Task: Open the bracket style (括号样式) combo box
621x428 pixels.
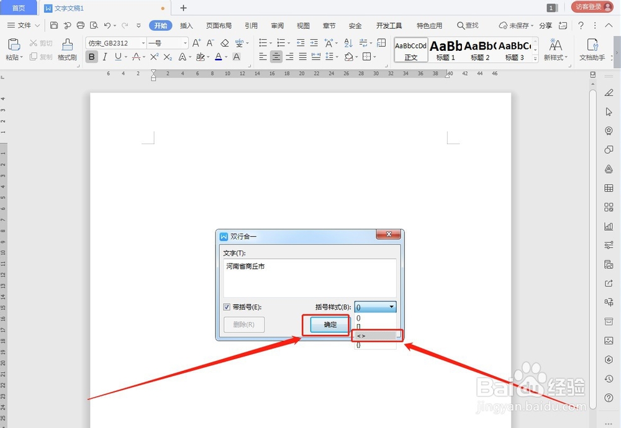Action: (375, 307)
